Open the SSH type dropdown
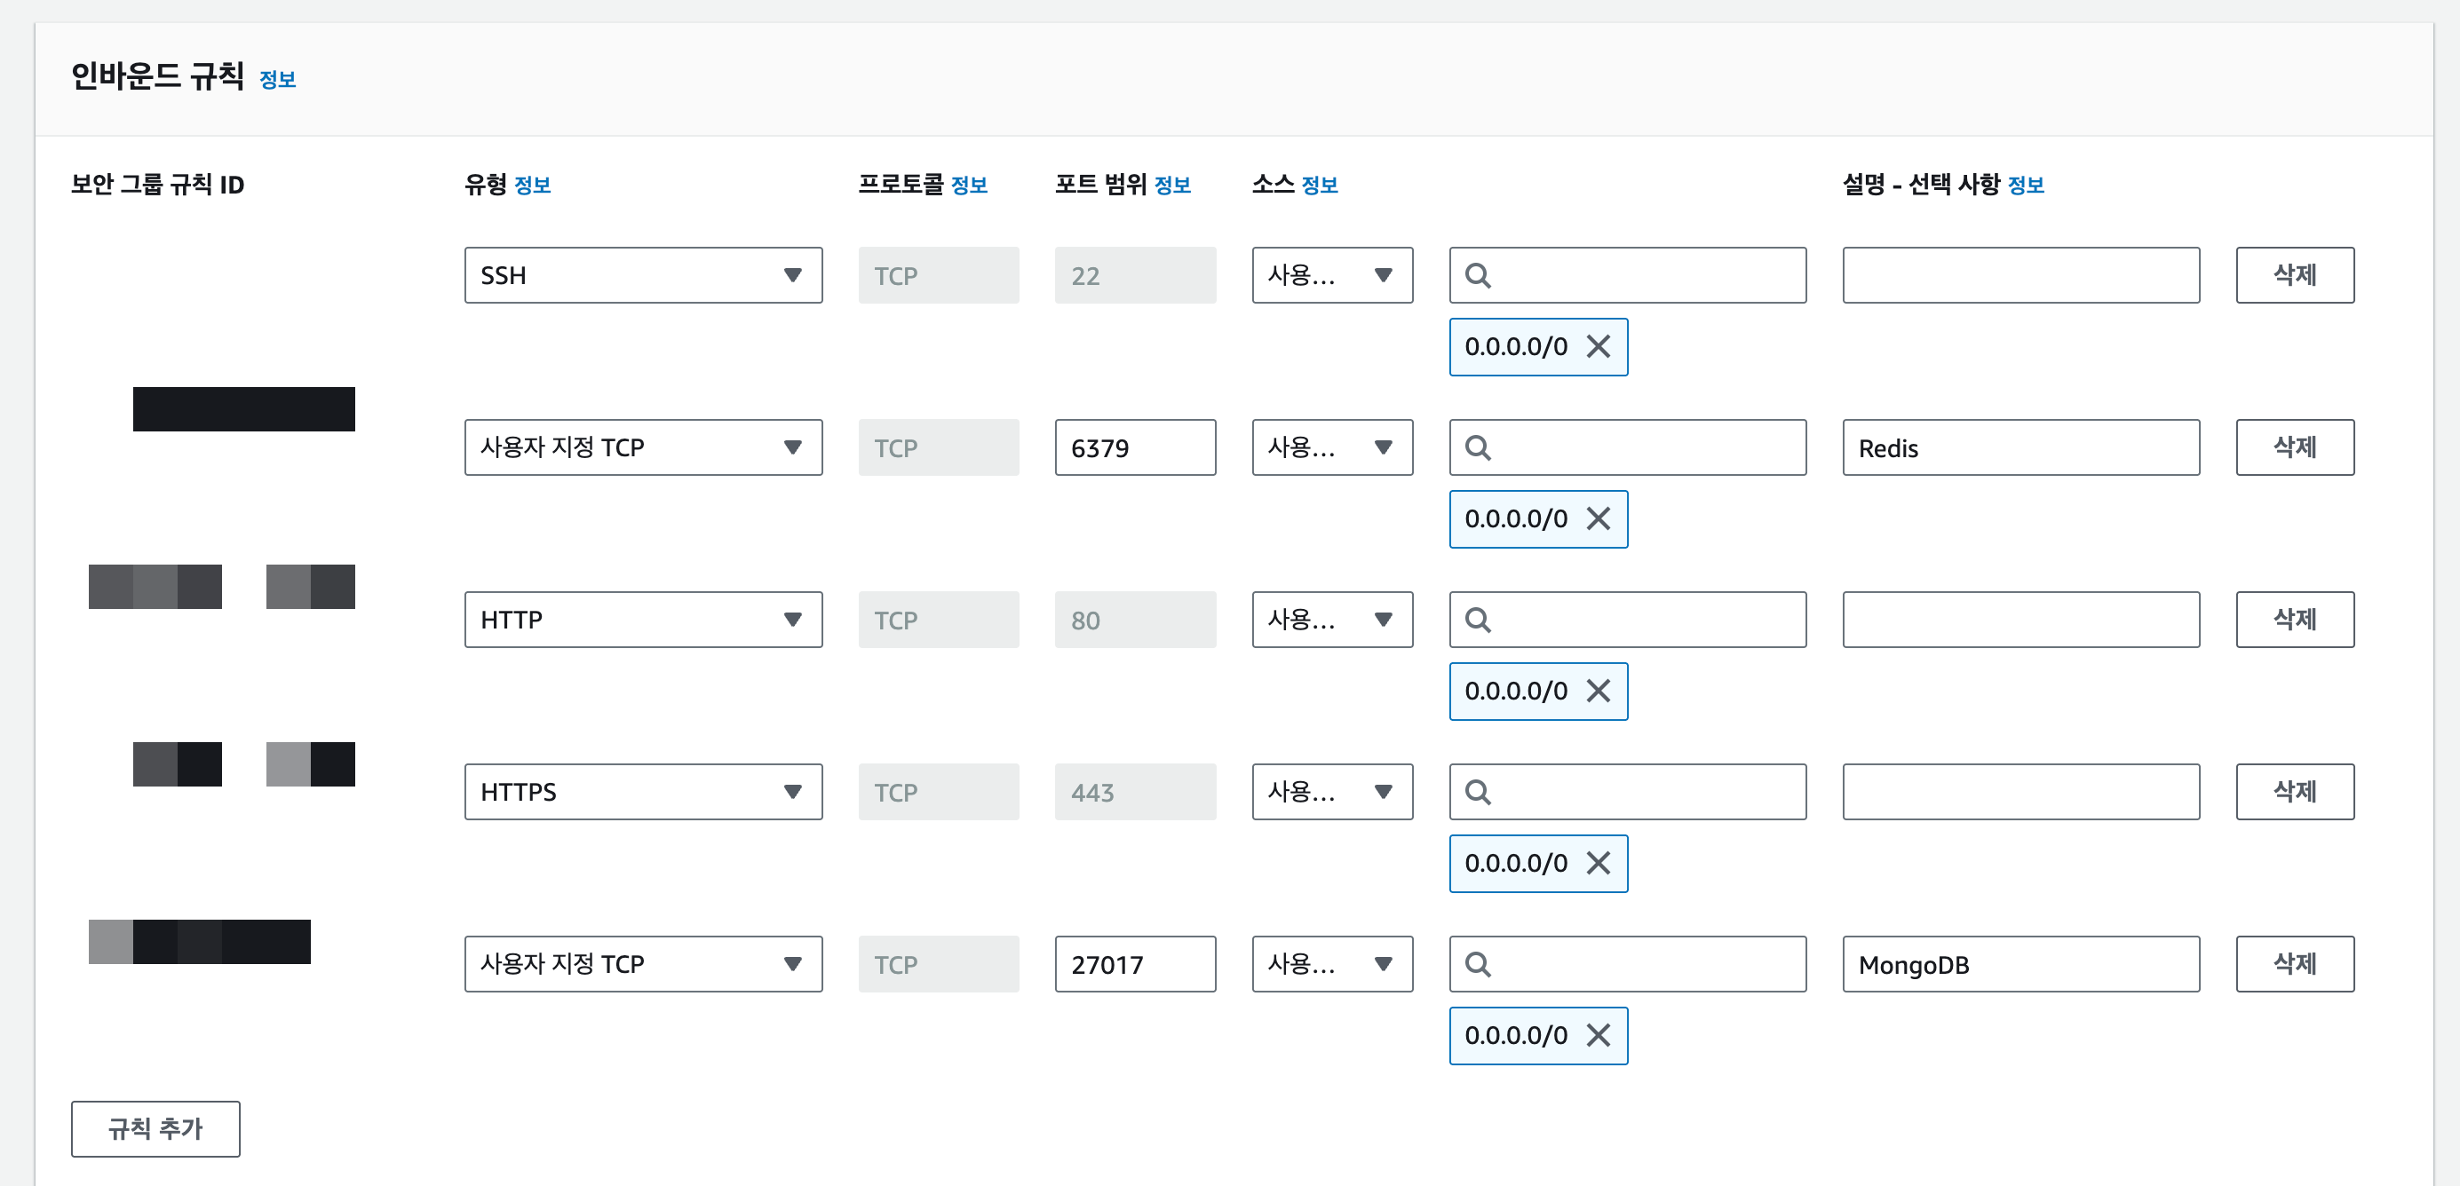 [643, 276]
